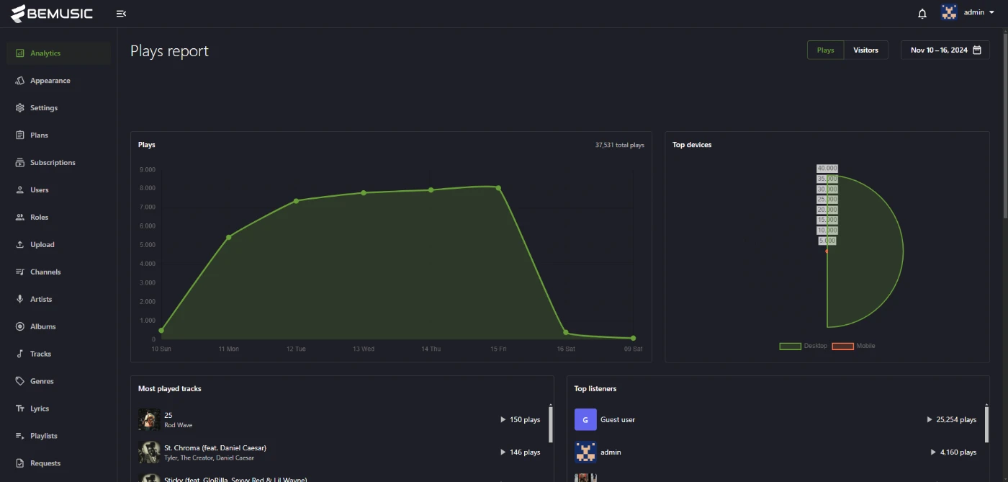The width and height of the screenshot is (1008, 482).
Task: Click the Upload icon in sidebar
Action: (20, 245)
